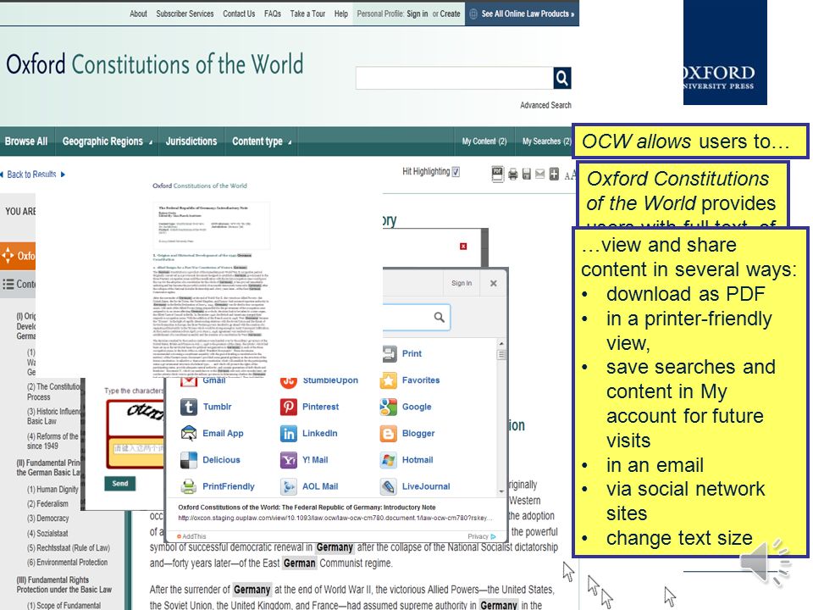813x610 pixels.
Task: Share via Y! Mail
Action: tap(304, 459)
